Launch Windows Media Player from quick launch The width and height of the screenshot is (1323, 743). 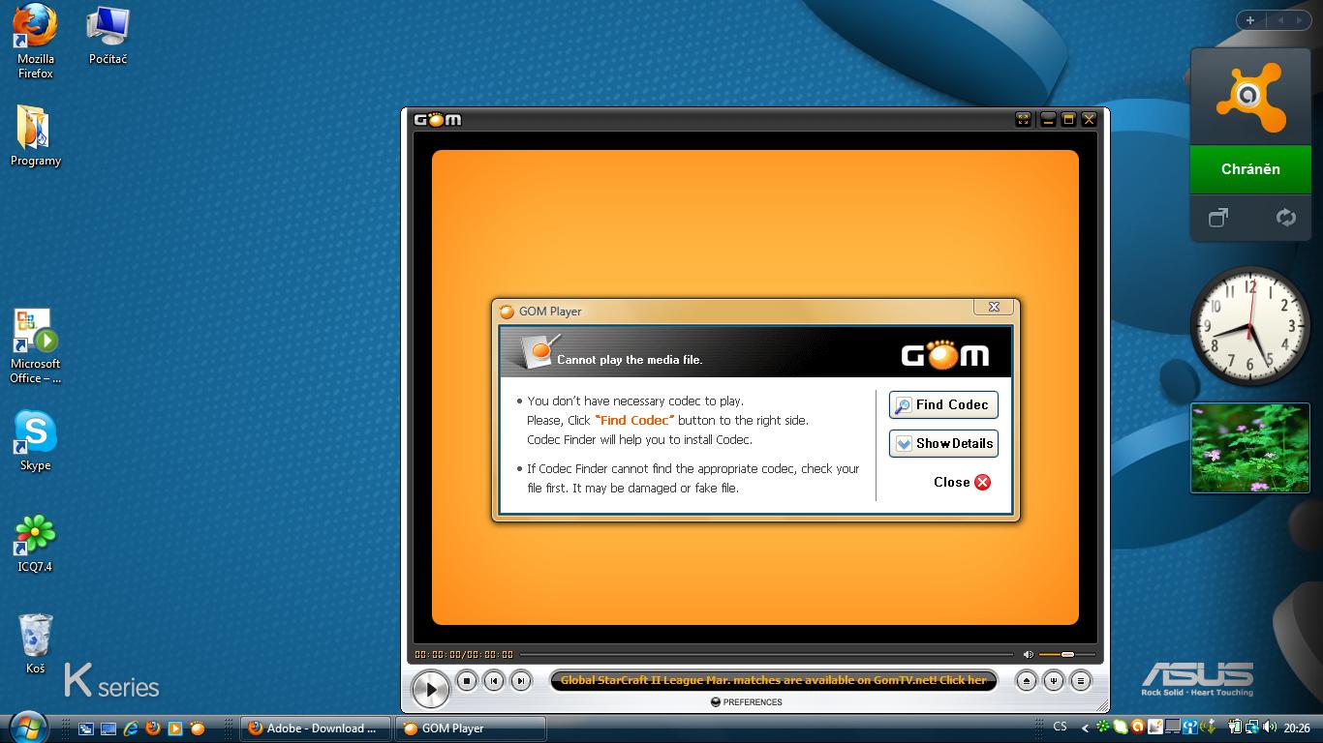pos(175,728)
